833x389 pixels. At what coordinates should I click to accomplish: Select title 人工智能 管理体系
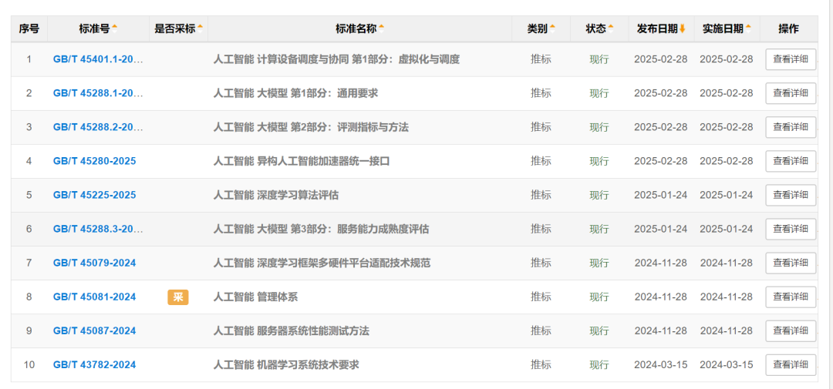(x=255, y=297)
